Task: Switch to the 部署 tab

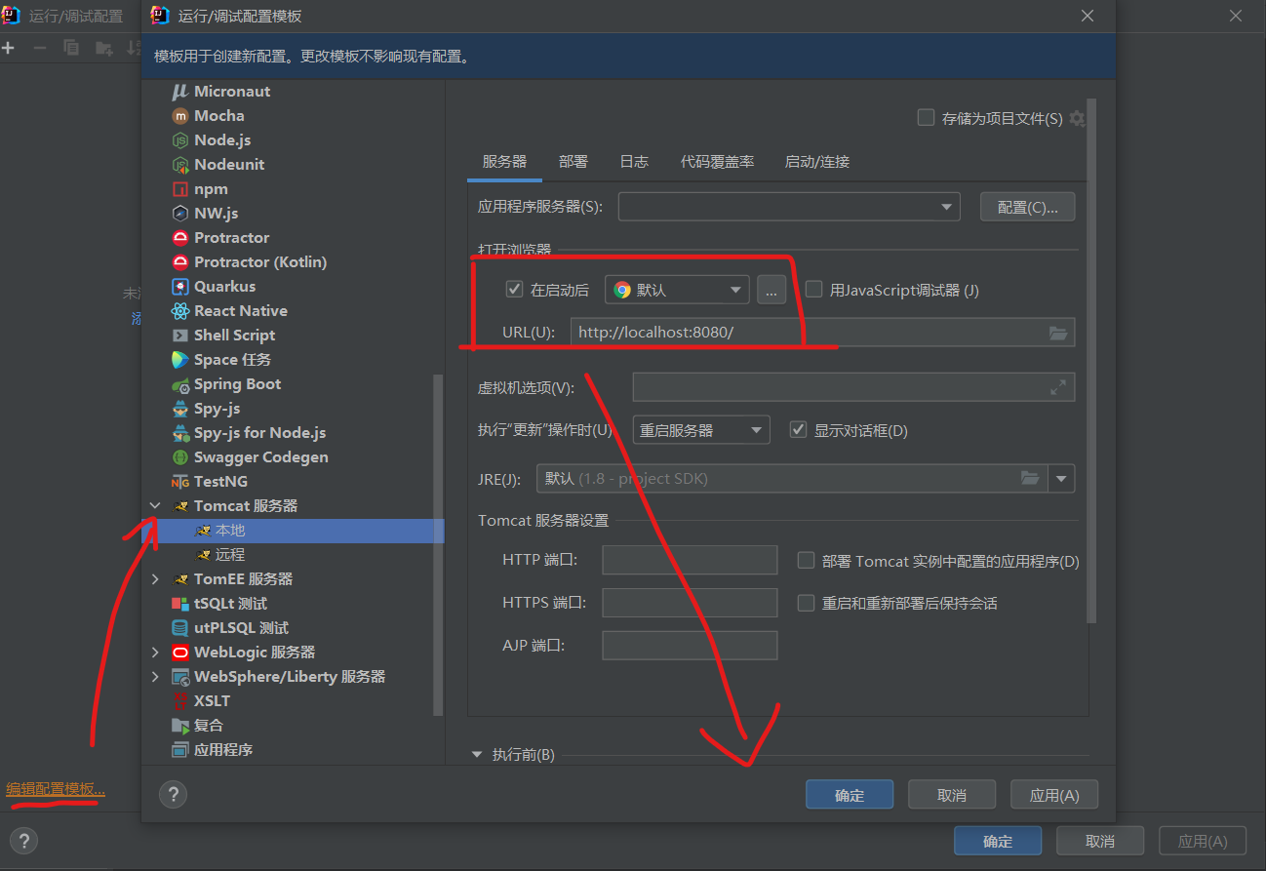Action: pos(574,162)
